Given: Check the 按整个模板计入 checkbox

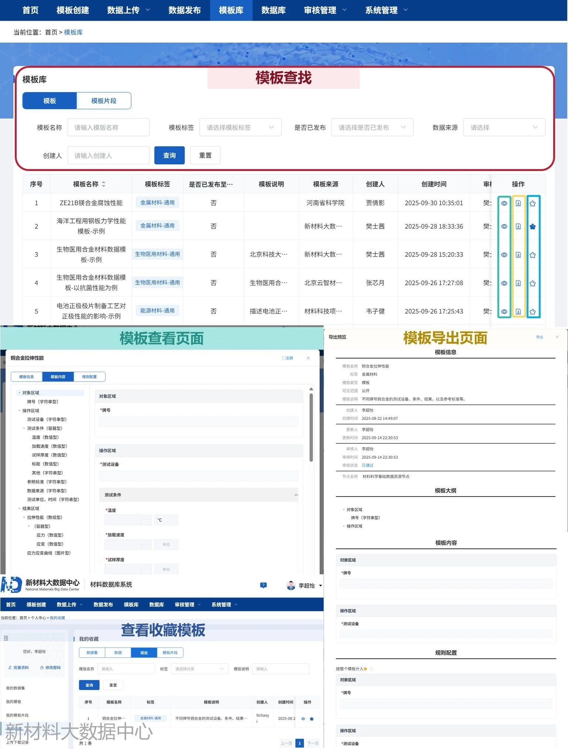Looking at the screenshot, I should point(372,669).
